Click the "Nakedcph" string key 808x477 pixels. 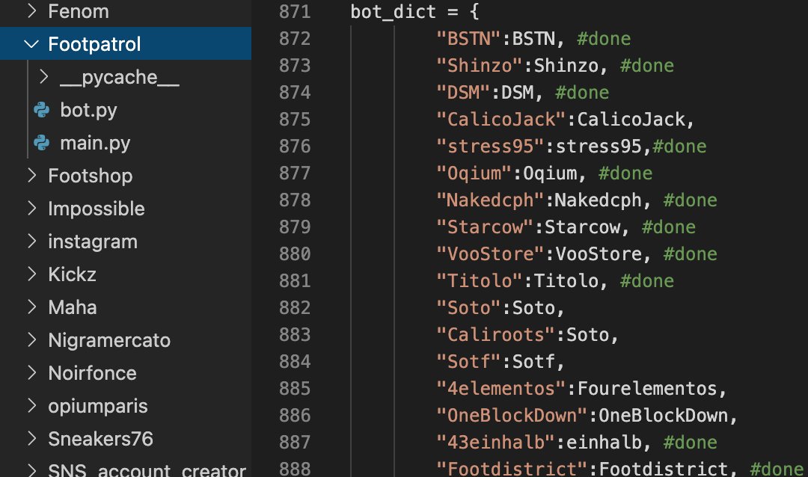(x=490, y=200)
